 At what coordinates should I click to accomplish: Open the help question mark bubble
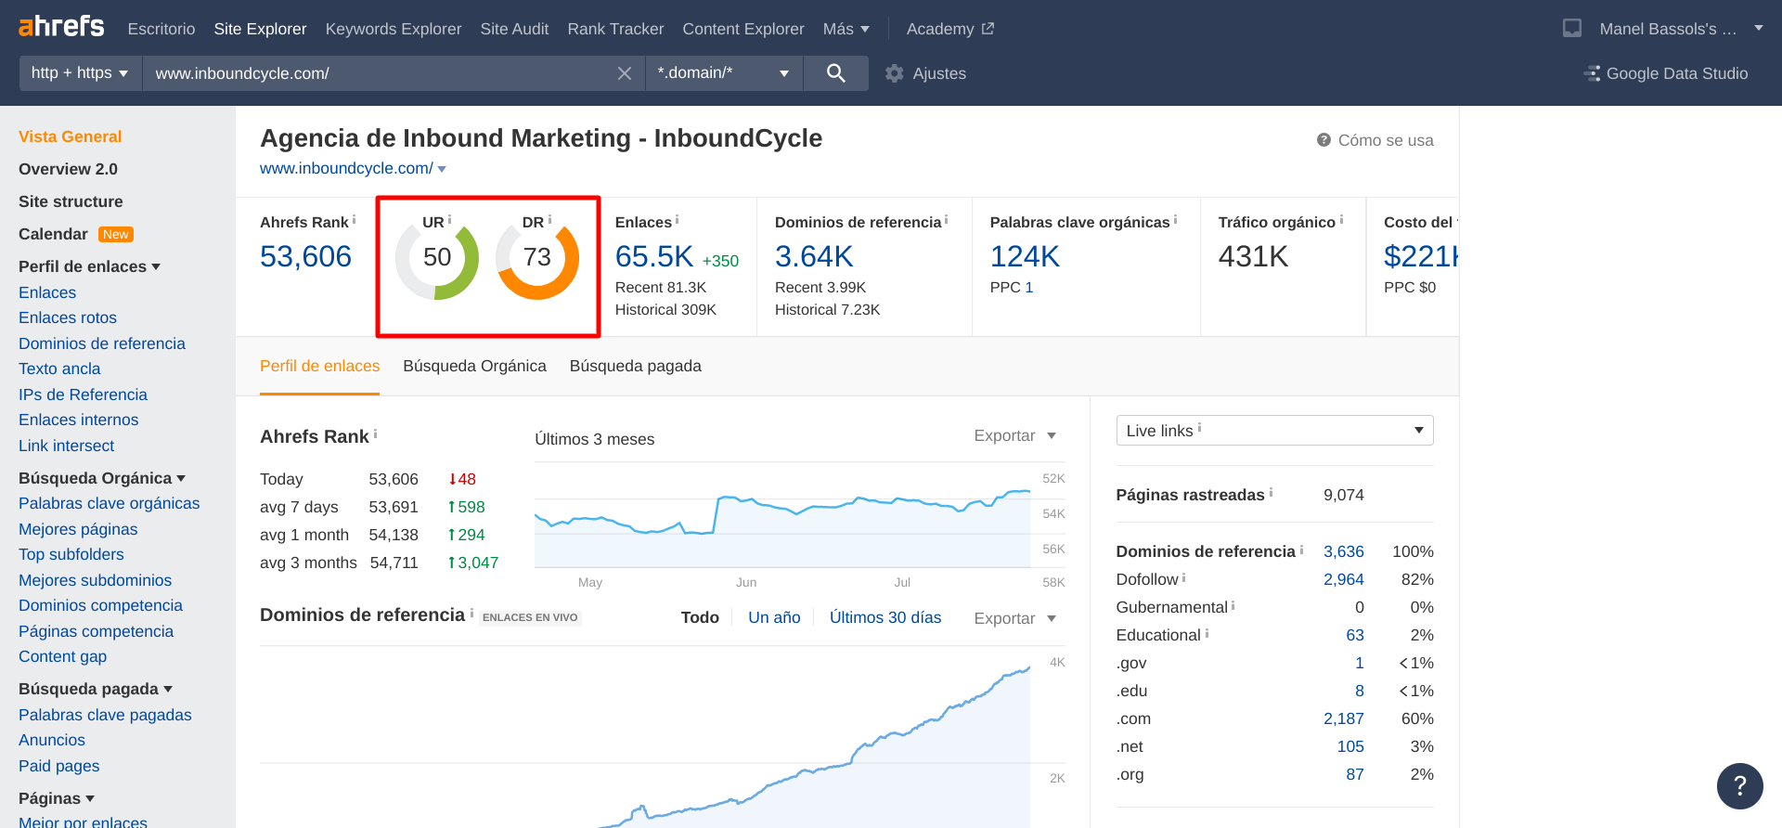(x=1740, y=786)
